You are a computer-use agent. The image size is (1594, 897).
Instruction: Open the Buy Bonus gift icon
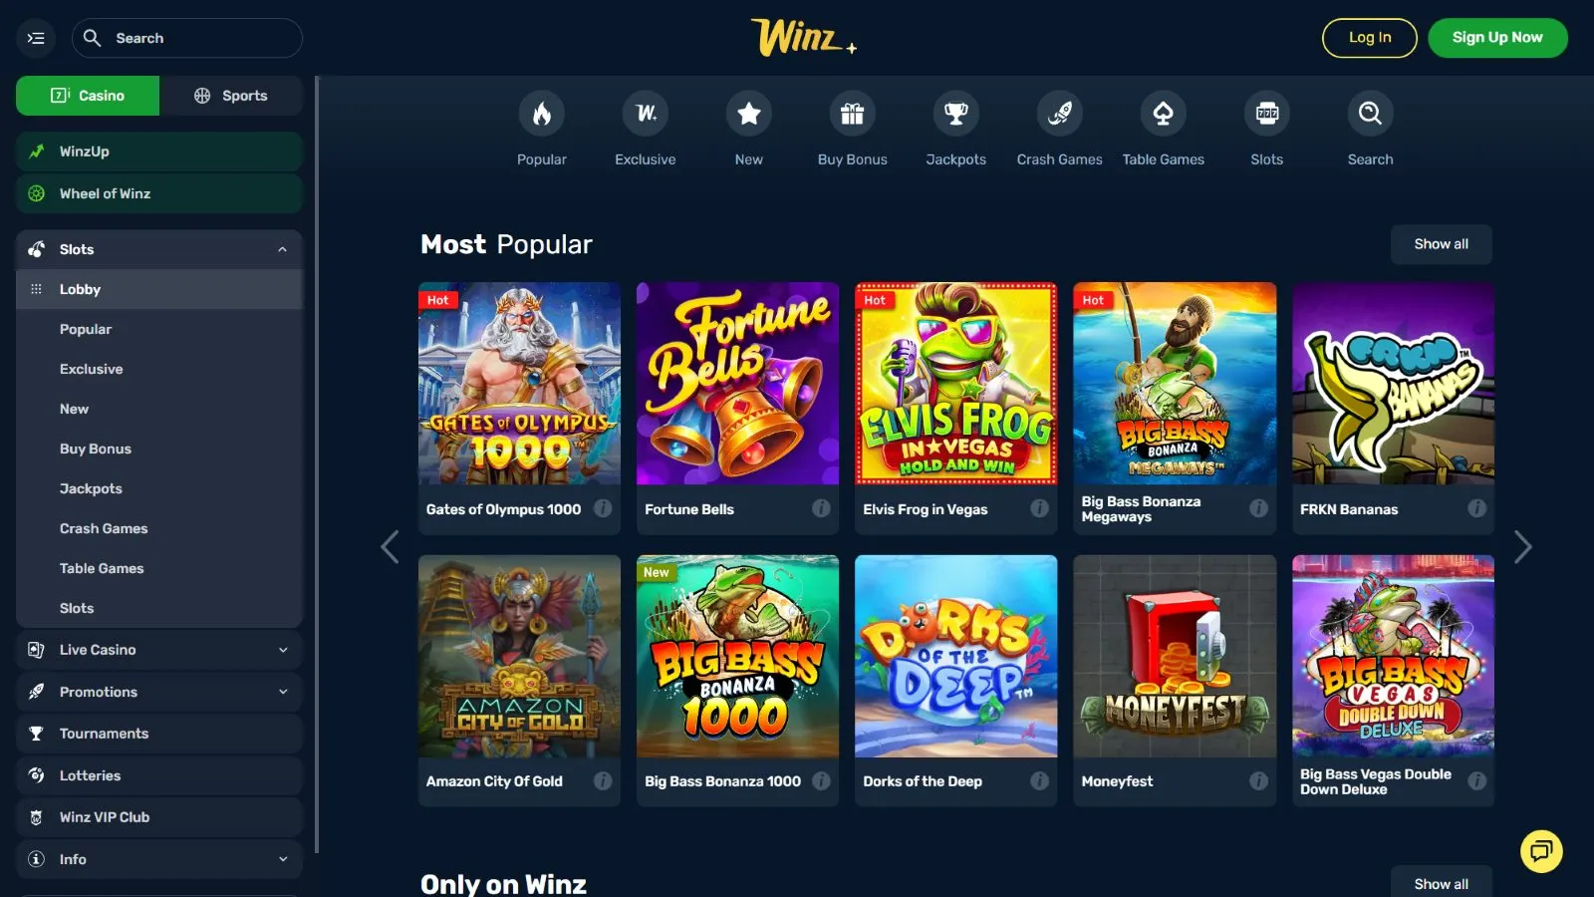tap(852, 114)
